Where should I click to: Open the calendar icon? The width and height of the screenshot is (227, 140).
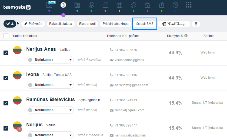point(119,5)
